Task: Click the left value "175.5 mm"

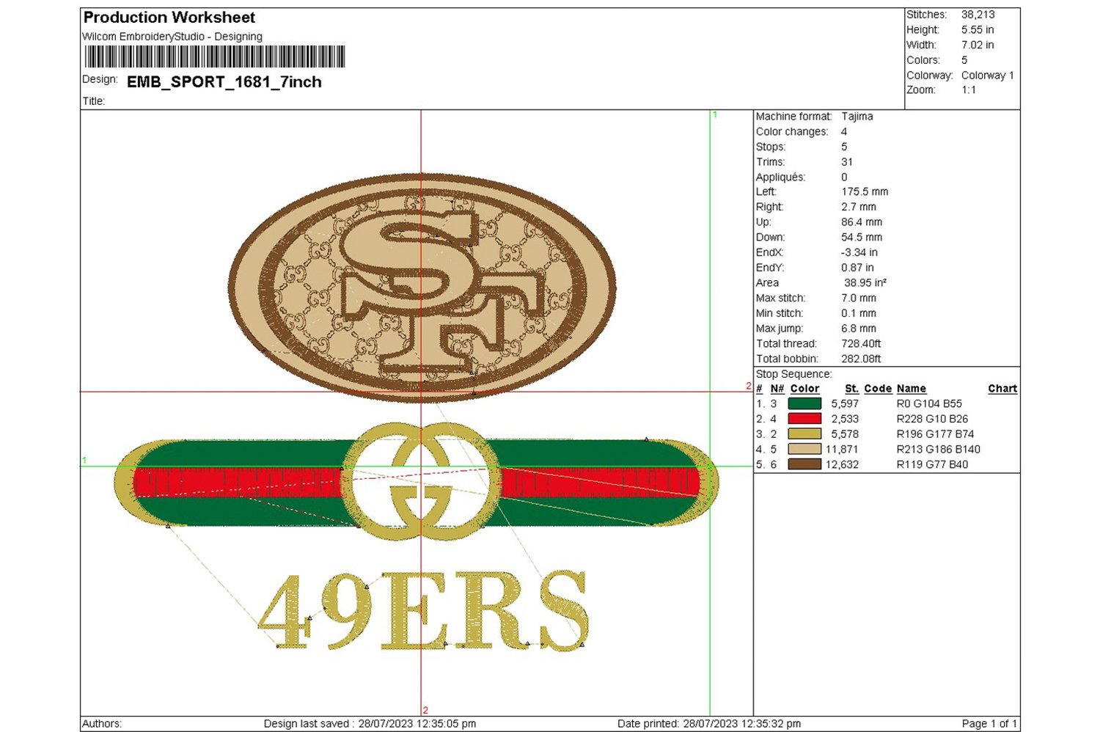Action: 865,192
